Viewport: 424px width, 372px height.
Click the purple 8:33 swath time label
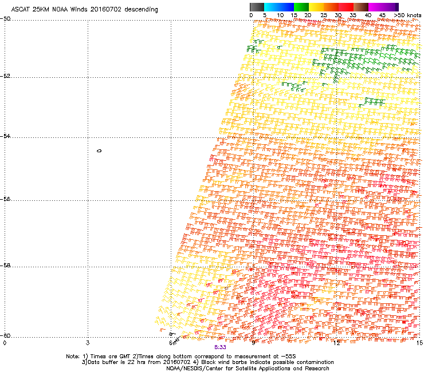[220, 347]
